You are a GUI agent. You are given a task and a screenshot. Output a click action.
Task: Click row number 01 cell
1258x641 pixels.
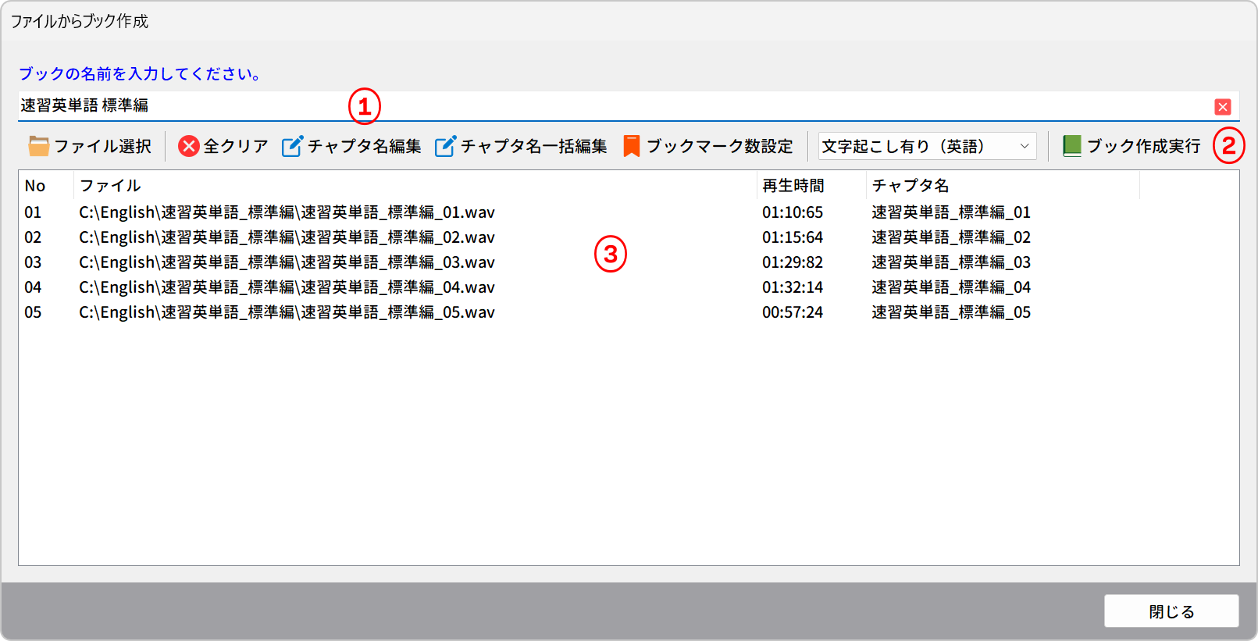pyautogui.click(x=33, y=212)
